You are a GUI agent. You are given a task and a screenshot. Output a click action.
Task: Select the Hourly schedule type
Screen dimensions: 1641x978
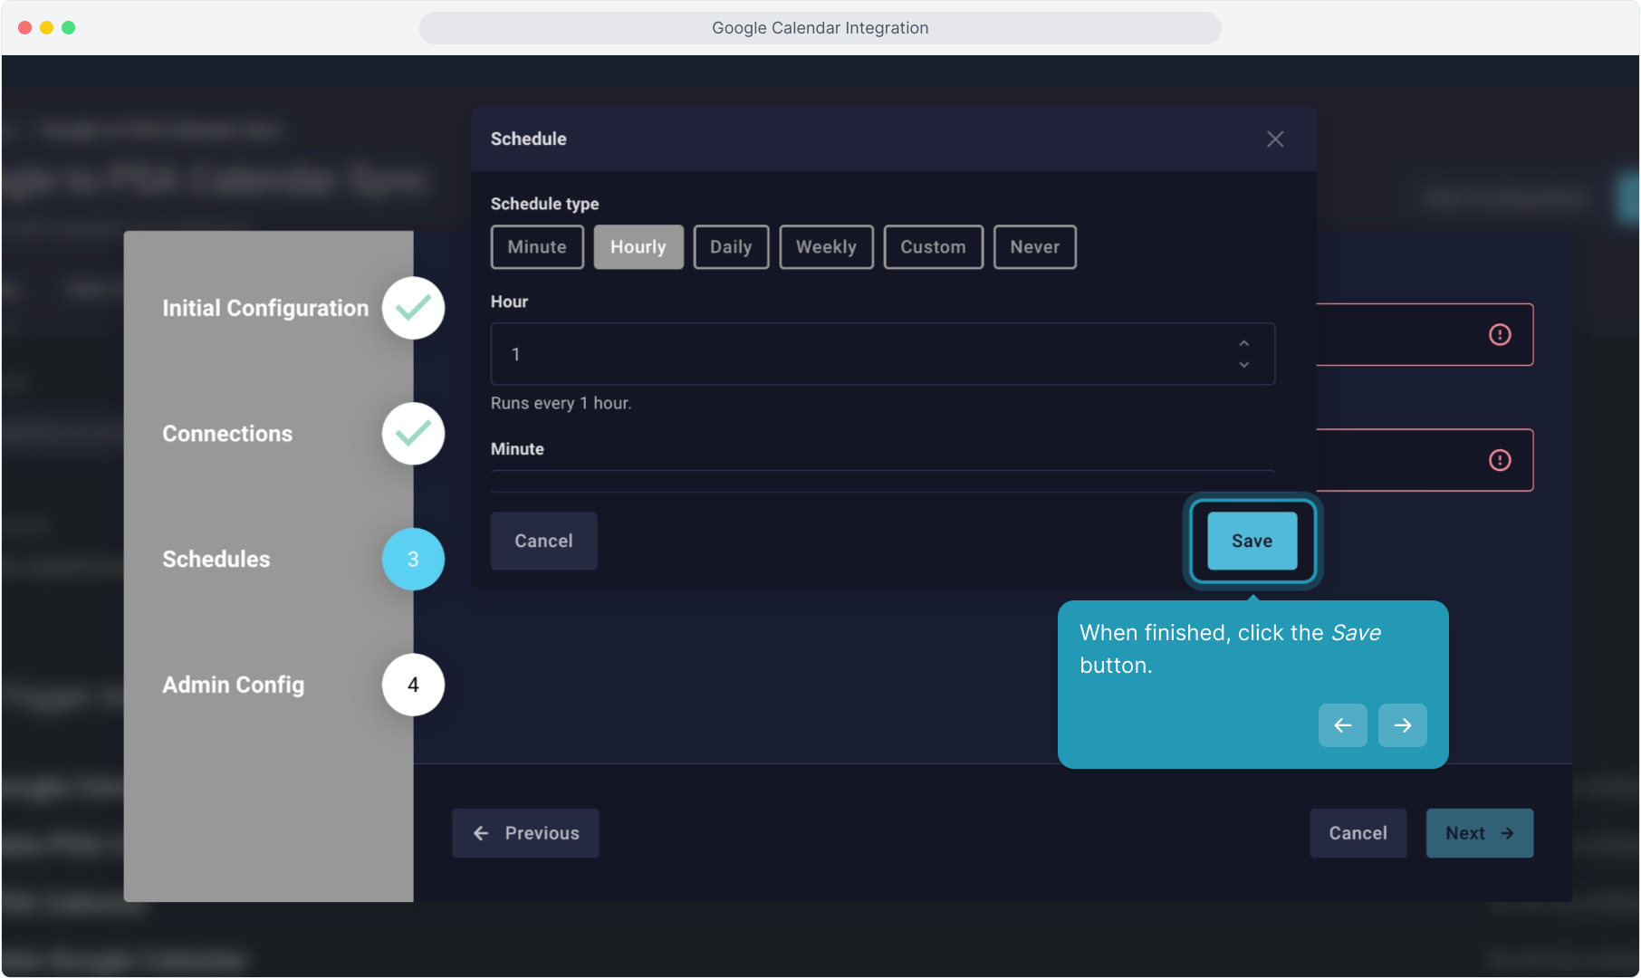pyautogui.click(x=638, y=247)
